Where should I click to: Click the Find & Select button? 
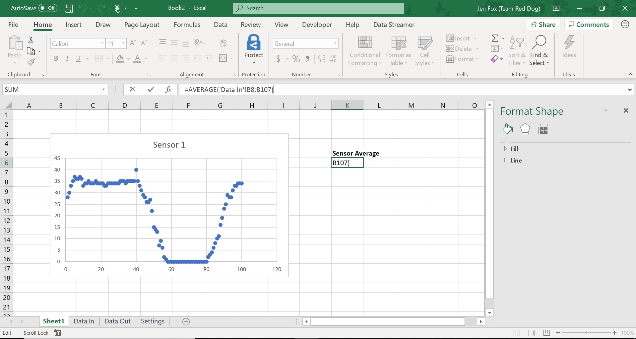click(x=539, y=50)
